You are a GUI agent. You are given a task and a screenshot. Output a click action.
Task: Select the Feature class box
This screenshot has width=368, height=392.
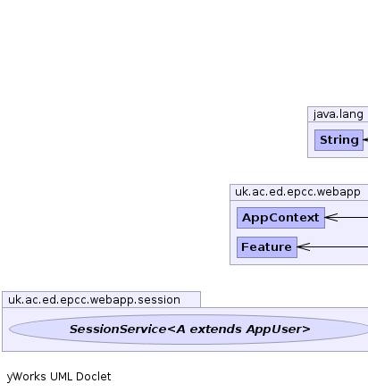(267, 247)
